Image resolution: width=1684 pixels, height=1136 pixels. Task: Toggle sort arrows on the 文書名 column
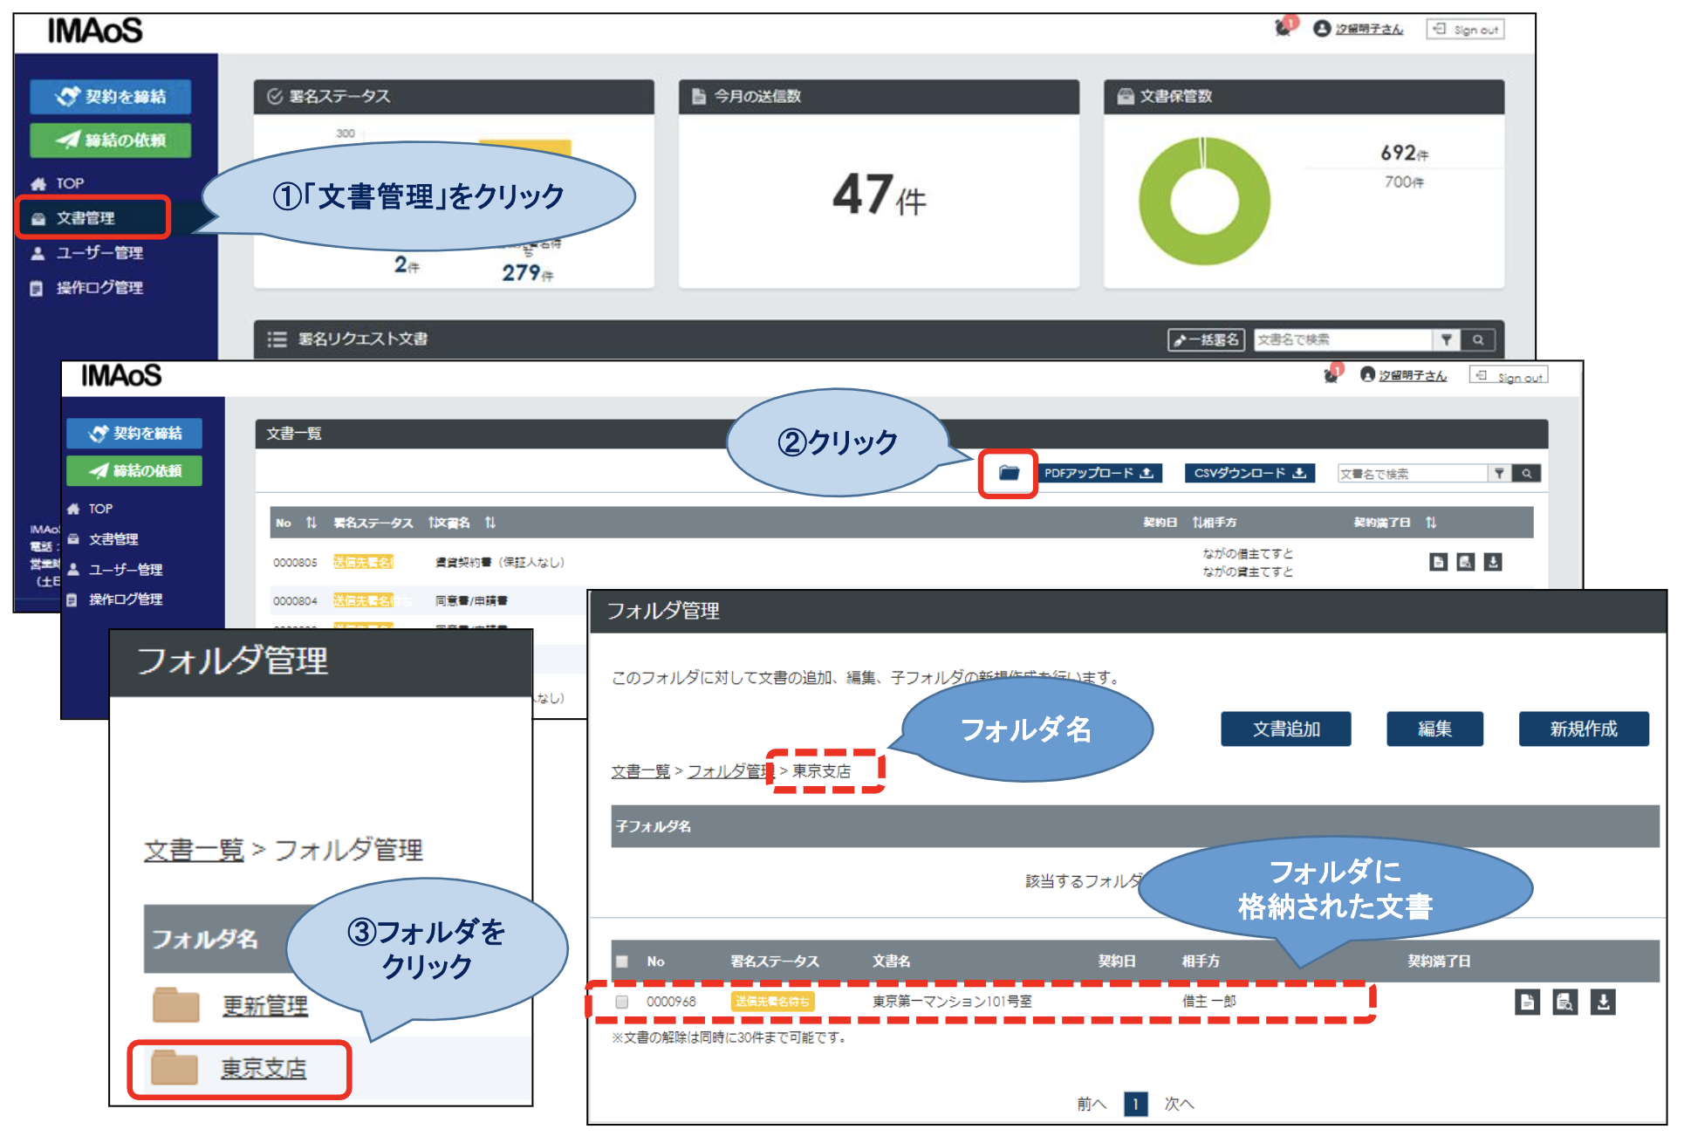pyautogui.click(x=491, y=523)
